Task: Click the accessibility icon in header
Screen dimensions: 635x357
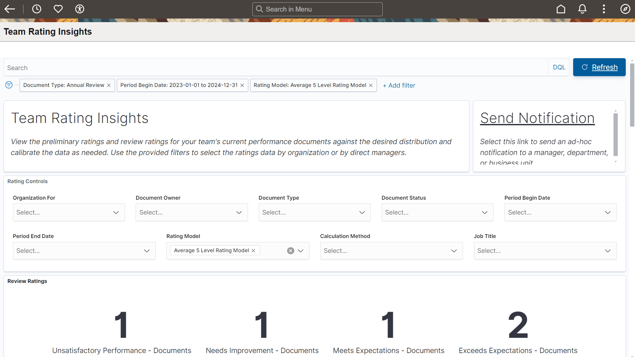Action: [80, 9]
